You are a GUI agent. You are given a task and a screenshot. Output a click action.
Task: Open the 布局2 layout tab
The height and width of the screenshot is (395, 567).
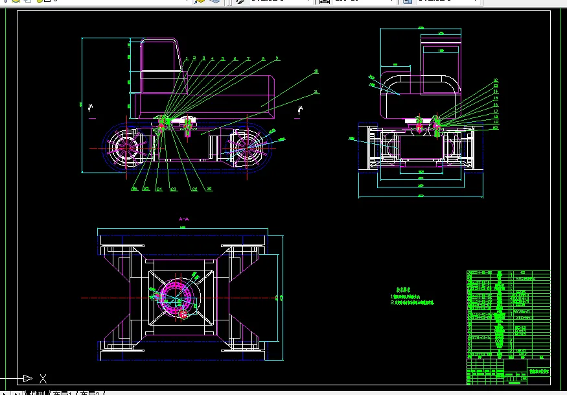coord(89,393)
